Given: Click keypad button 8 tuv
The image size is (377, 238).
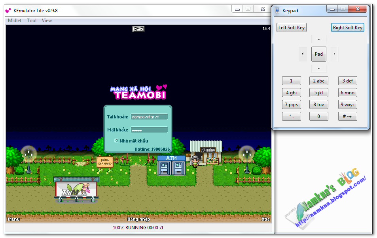Looking at the screenshot, I should [x=319, y=105].
